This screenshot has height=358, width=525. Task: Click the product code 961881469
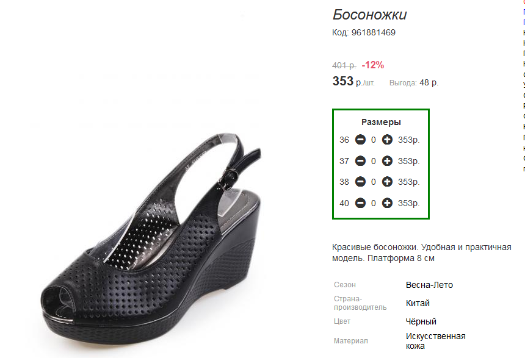click(374, 32)
